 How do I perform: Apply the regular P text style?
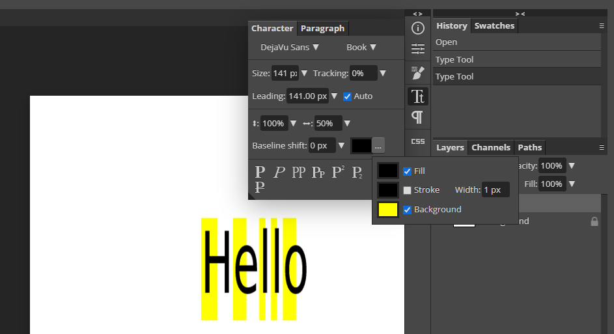[260, 172]
